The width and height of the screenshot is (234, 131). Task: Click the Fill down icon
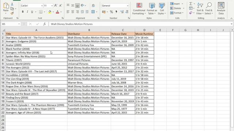coord(191,8)
